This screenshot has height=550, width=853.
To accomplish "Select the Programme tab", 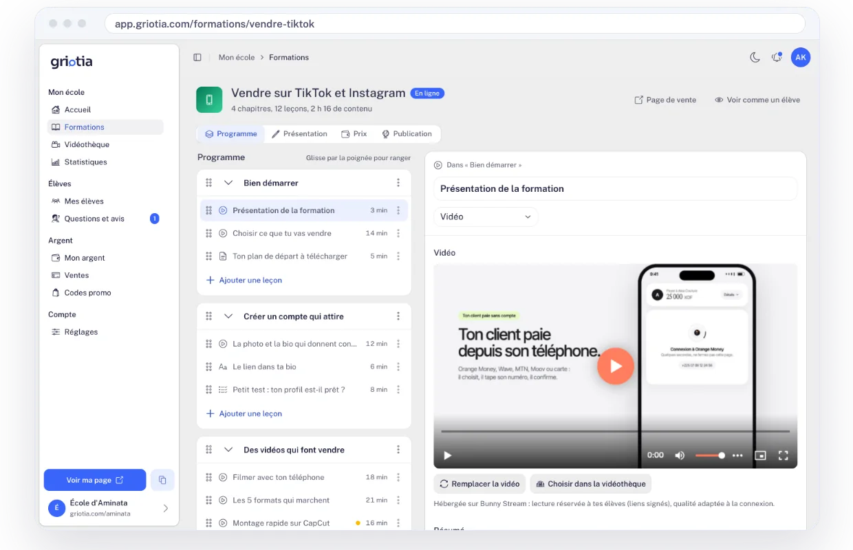I will coord(231,134).
